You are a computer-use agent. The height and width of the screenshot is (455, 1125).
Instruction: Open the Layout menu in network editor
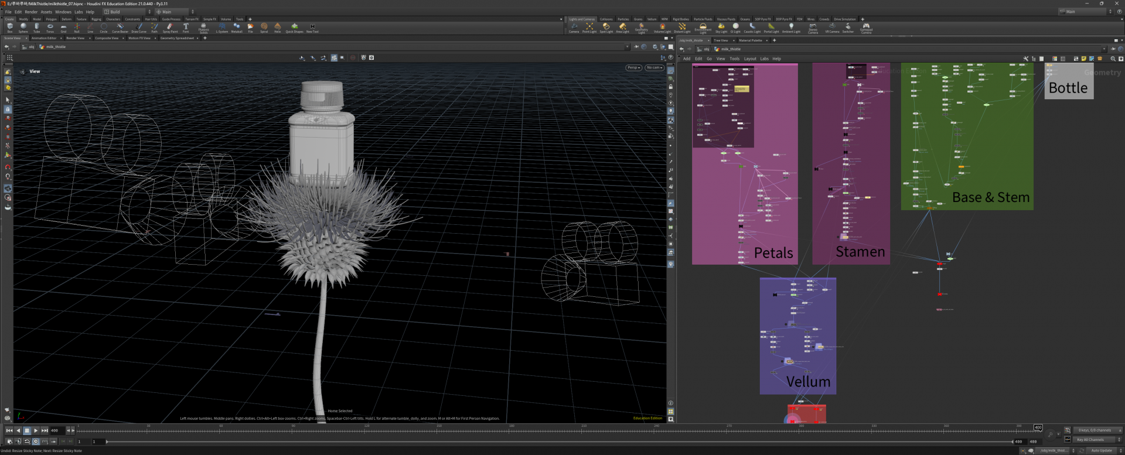tap(750, 59)
